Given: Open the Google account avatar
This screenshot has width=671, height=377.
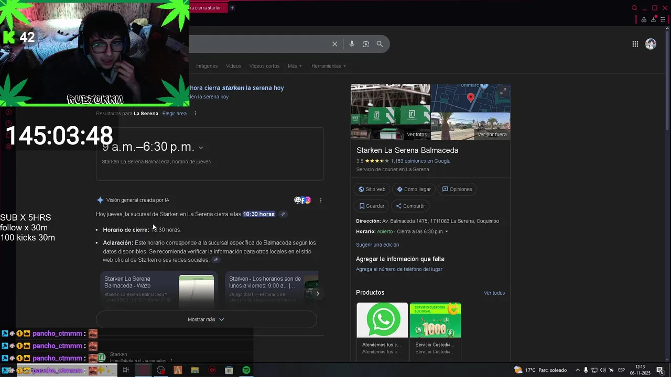Looking at the screenshot, I should point(651,44).
